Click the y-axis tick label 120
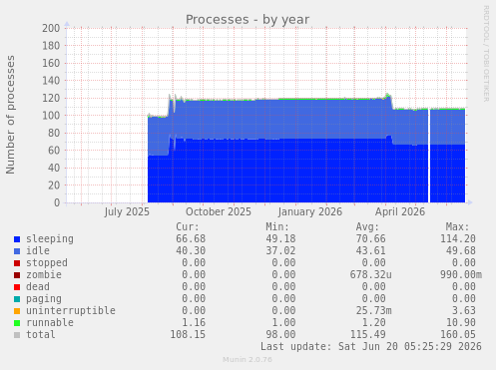This screenshot has width=496, height=370. tap(51, 99)
